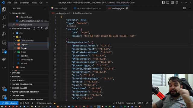Viewport: 193px width, 108px height.
Task: Collapse all folders in explorer
Action: coord(46,28)
